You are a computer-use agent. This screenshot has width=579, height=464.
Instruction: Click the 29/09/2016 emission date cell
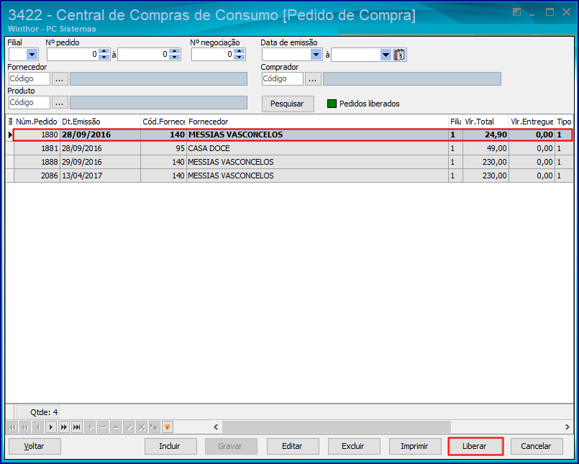pos(100,162)
